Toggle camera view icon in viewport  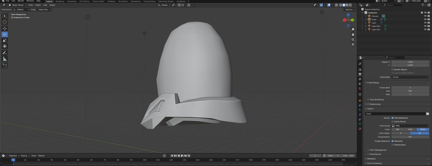353,39
